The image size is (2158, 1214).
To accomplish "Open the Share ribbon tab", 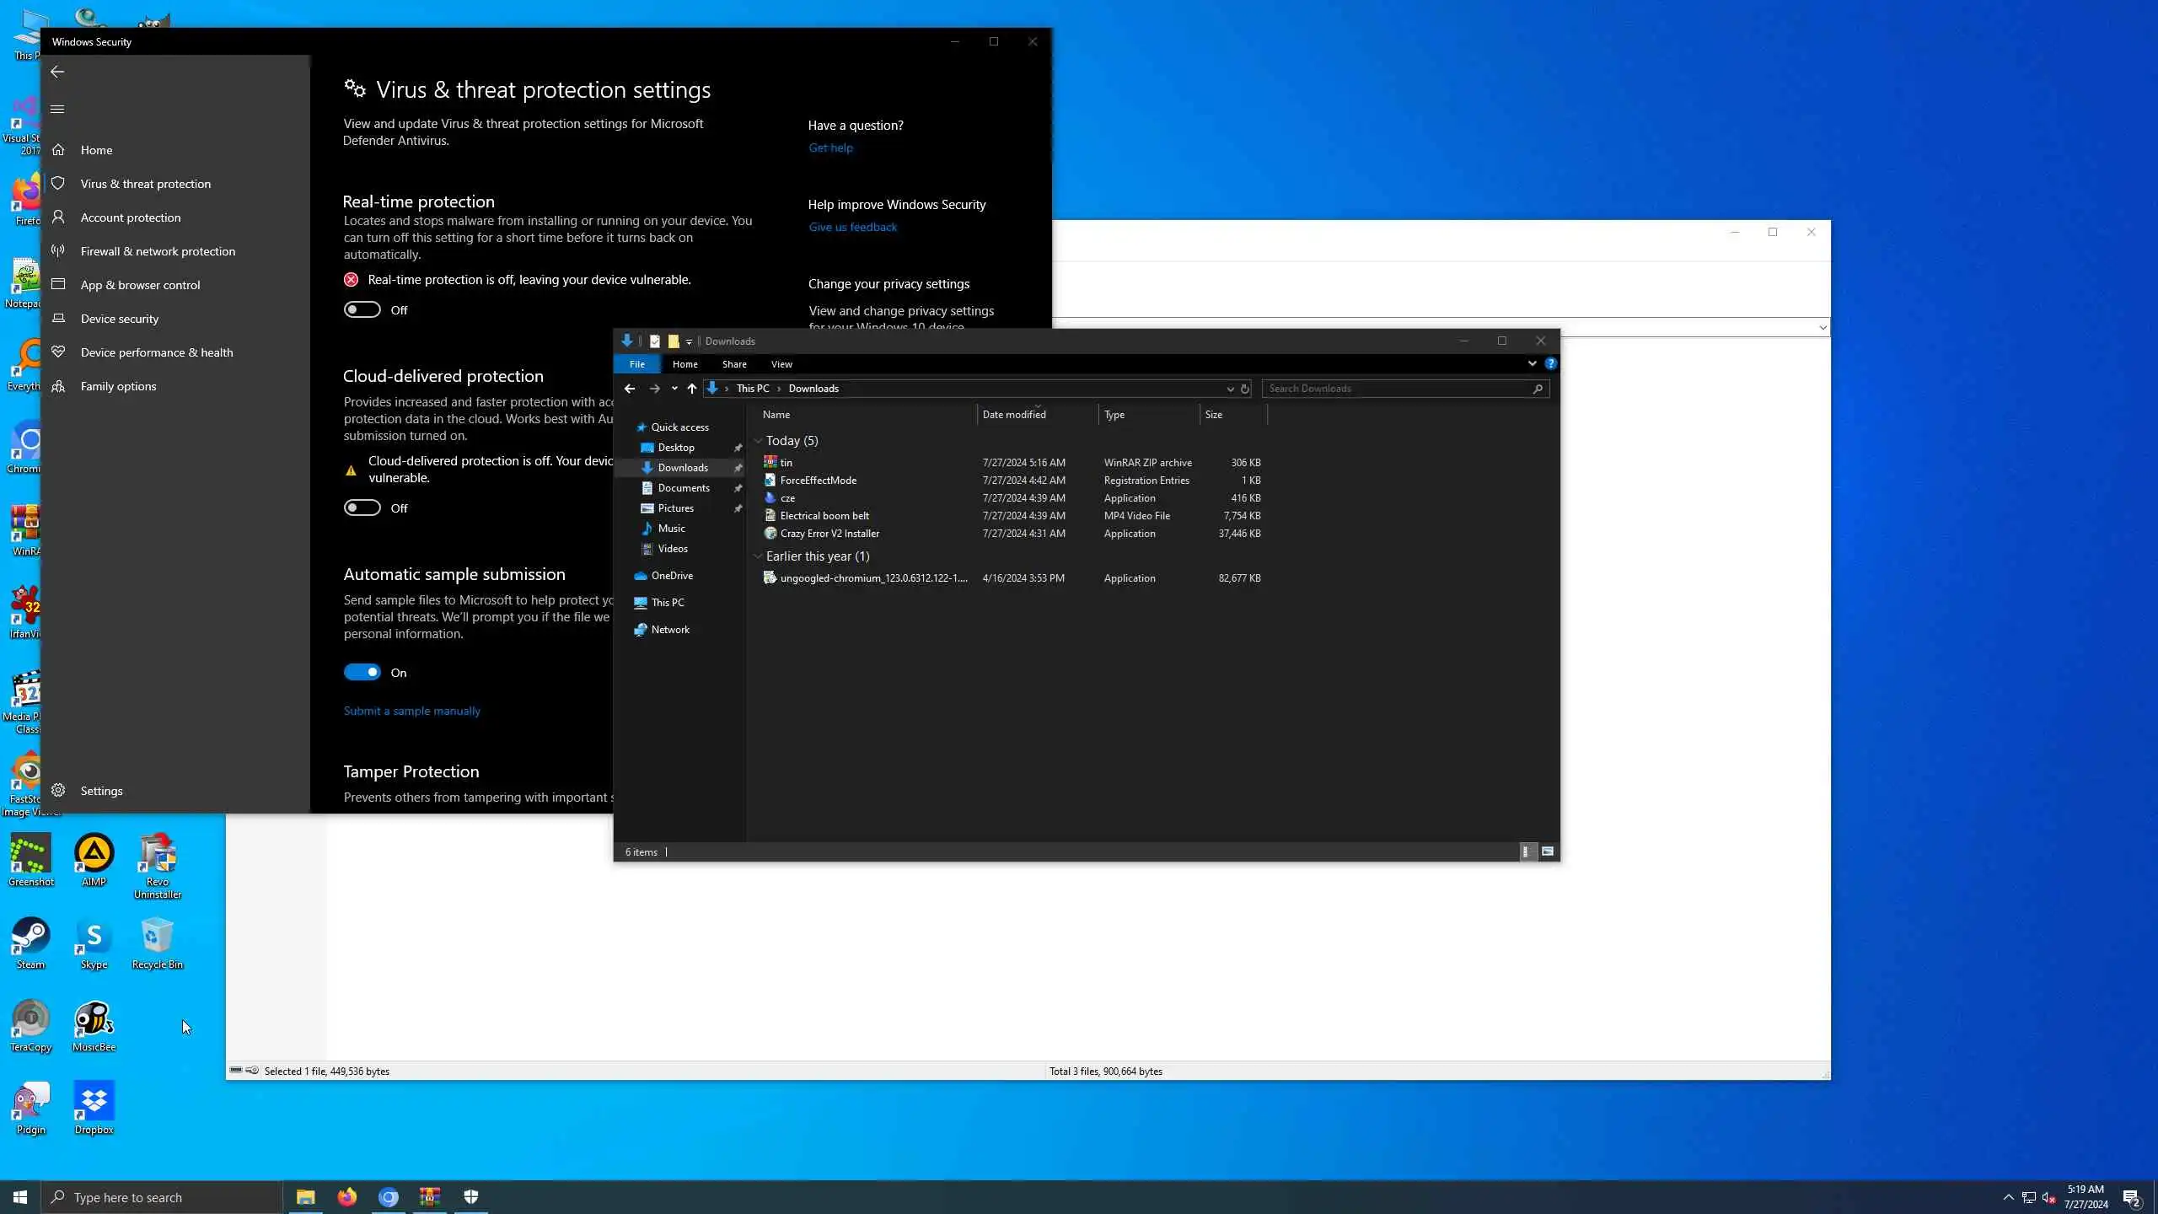I will [x=734, y=364].
